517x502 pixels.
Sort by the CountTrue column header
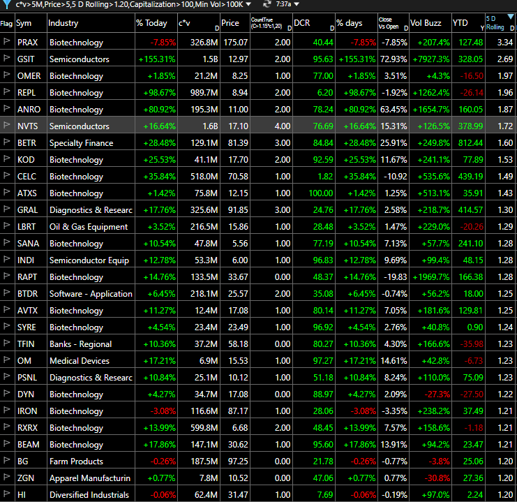pyautogui.click(x=271, y=23)
